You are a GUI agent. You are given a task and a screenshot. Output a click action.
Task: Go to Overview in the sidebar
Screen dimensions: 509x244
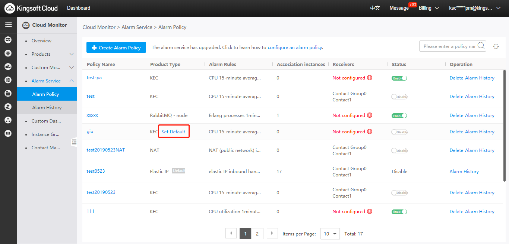point(41,41)
